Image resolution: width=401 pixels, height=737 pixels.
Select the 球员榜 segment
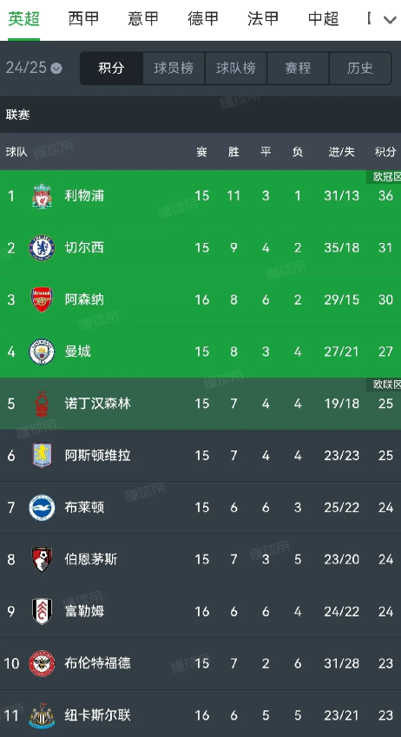(174, 69)
